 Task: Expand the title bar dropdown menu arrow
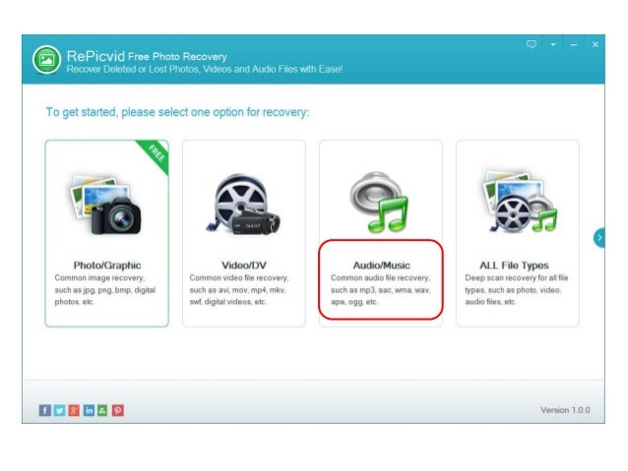coord(553,45)
